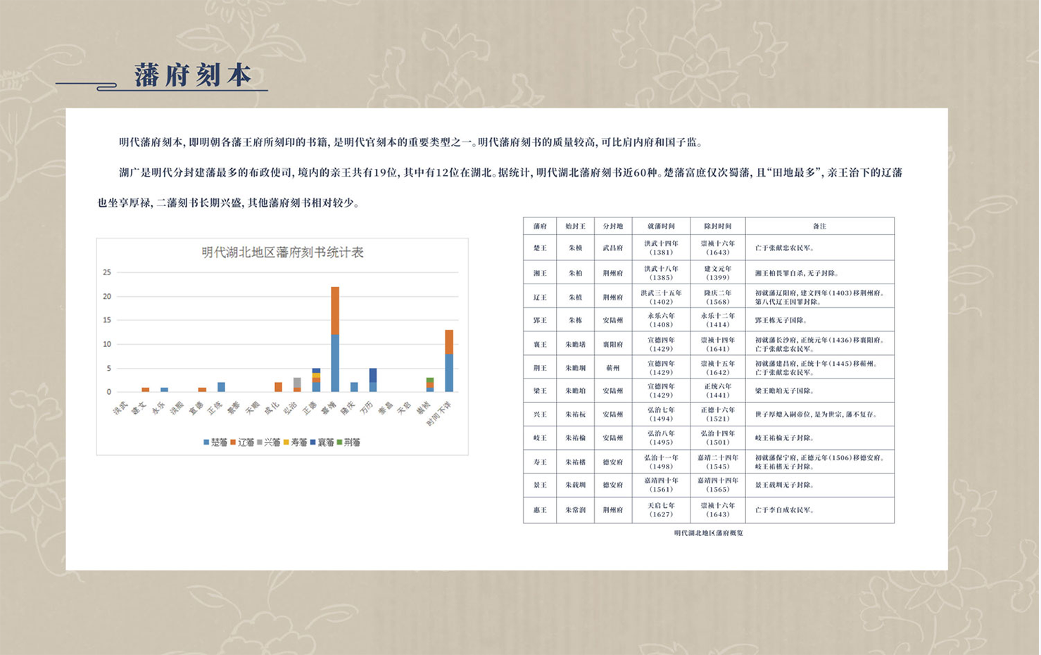
Task: Click the 弘治 bar with gray segment
Action: tap(297, 385)
